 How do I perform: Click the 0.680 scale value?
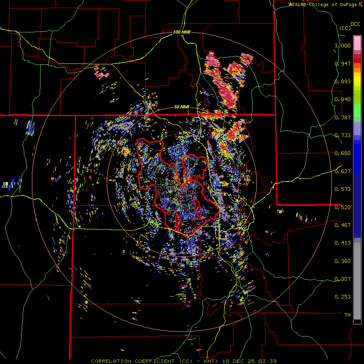coord(343,153)
